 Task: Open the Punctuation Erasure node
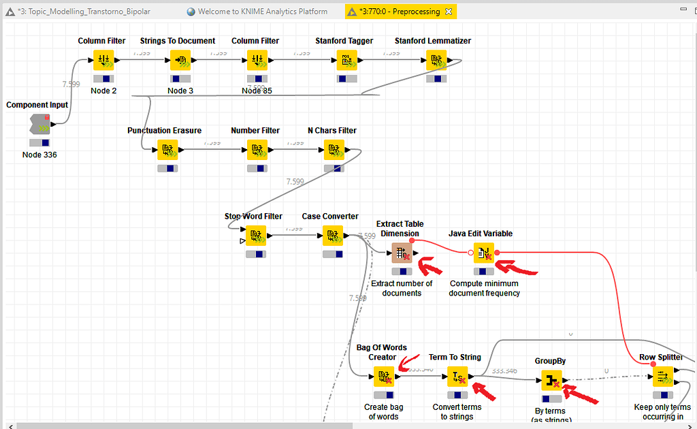pyautogui.click(x=167, y=150)
